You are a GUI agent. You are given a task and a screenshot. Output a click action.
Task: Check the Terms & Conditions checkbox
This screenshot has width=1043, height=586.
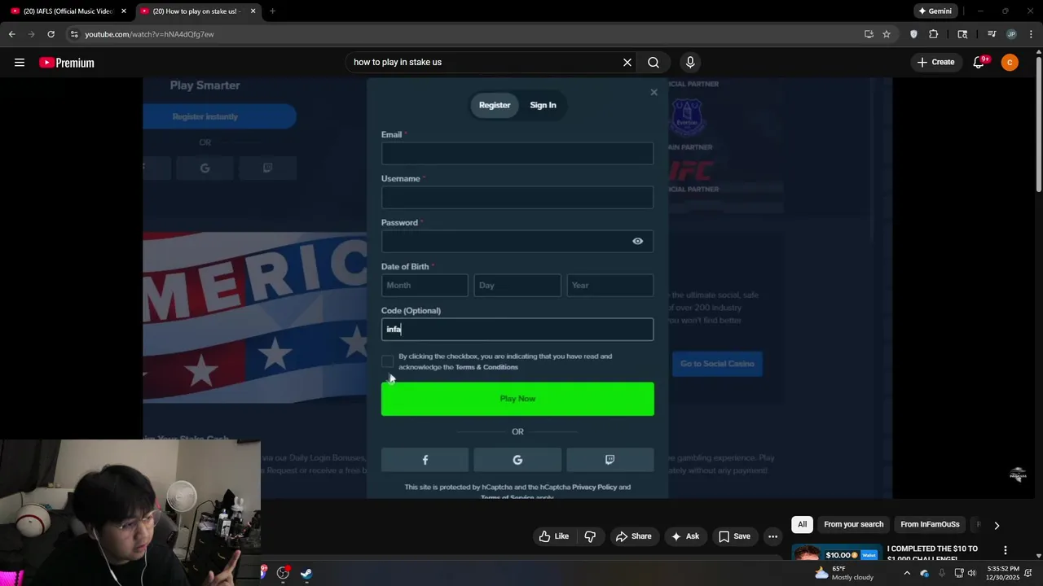tap(387, 361)
